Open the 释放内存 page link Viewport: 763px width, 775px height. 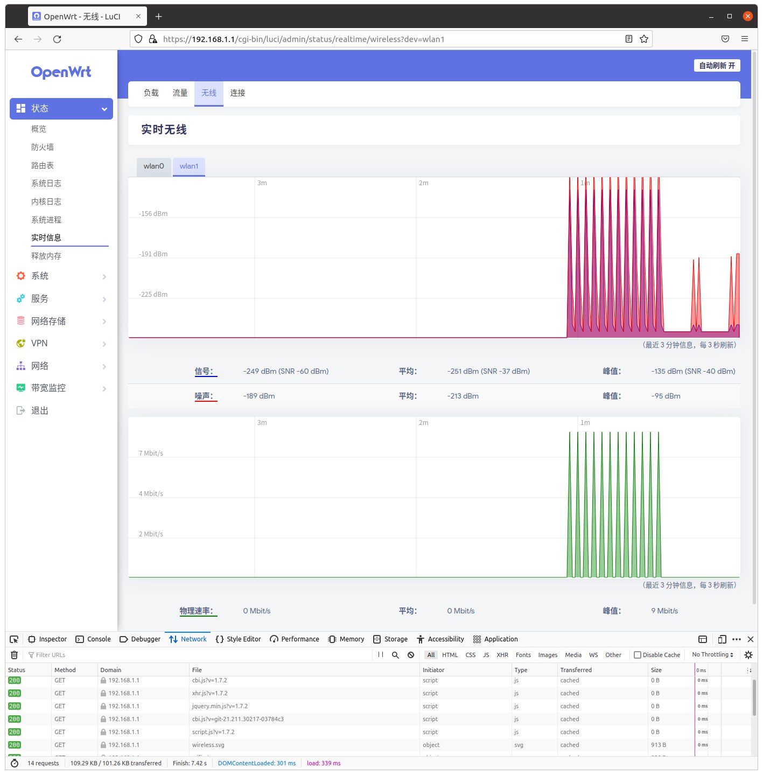coord(45,255)
